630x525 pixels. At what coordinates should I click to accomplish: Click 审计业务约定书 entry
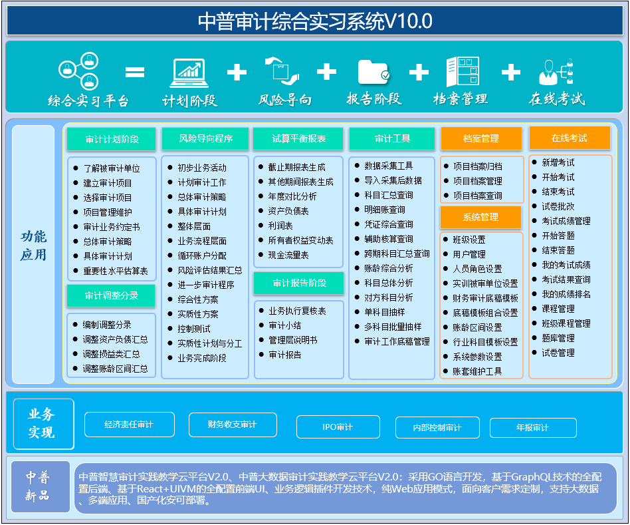click(111, 227)
